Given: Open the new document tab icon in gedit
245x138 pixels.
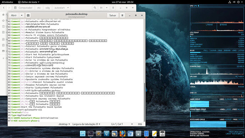Looking at the screenshot, I should [x=28, y=15].
